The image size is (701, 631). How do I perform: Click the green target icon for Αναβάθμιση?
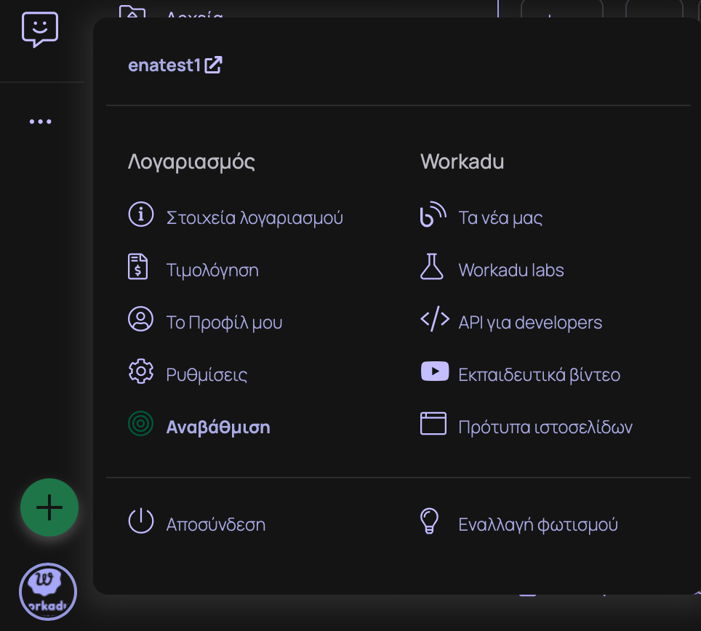tap(140, 425)
